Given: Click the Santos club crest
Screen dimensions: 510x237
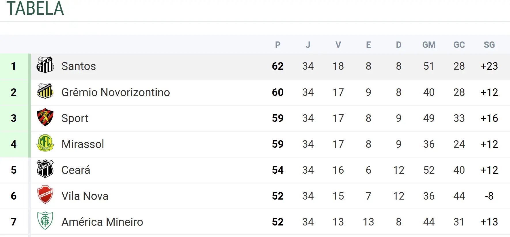Looking at the screenshot, I should tap(45, 65).
